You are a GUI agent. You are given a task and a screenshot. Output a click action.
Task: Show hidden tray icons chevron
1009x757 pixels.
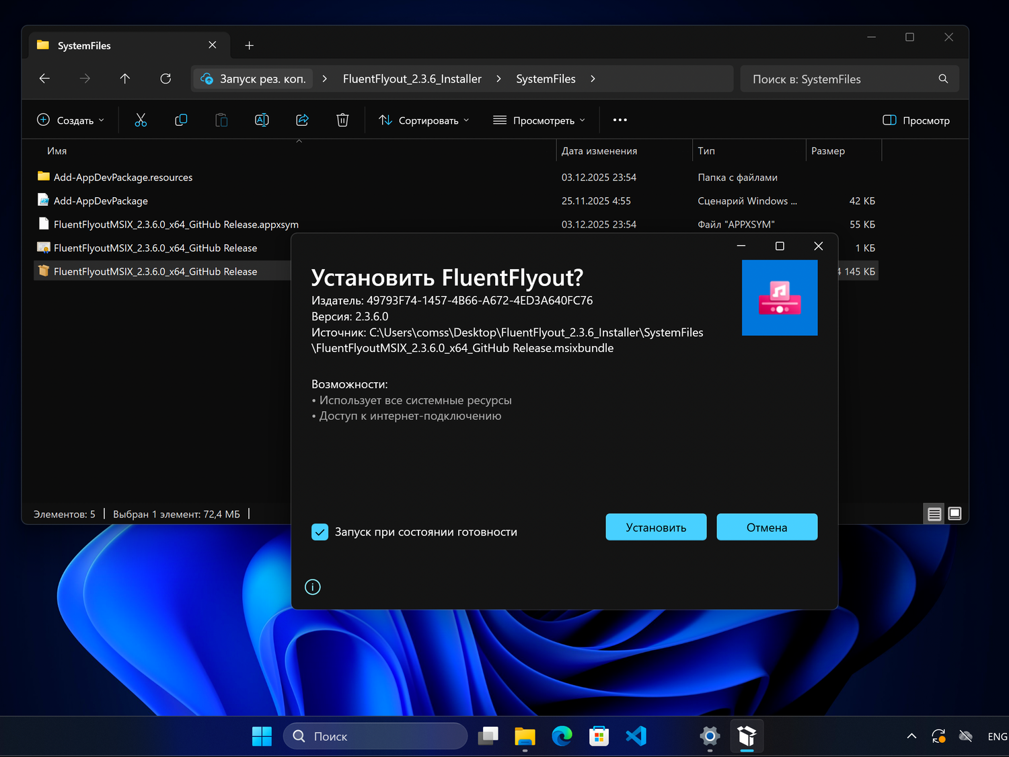click(911, 736)
